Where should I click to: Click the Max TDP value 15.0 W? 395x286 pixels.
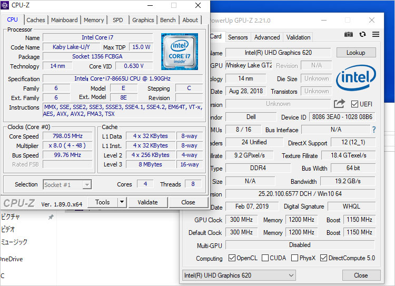[x=141, y=47]
